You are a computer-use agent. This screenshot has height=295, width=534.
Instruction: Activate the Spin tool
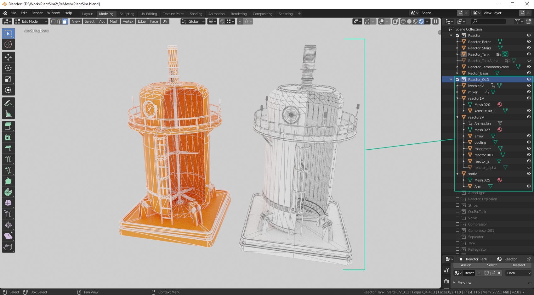[x=8, y=192]
